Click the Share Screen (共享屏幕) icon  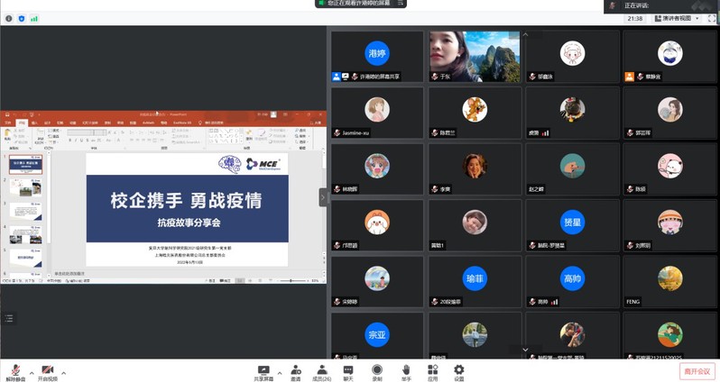tap(263, 371)
